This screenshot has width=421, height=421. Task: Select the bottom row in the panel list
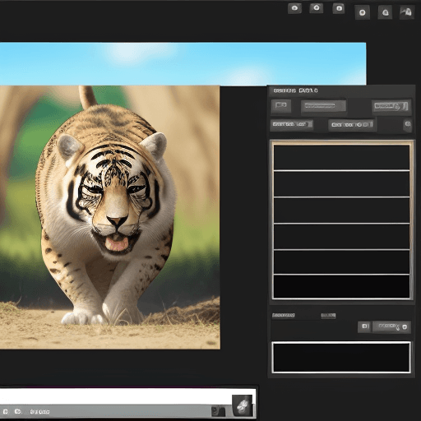[x=341, y=286]
